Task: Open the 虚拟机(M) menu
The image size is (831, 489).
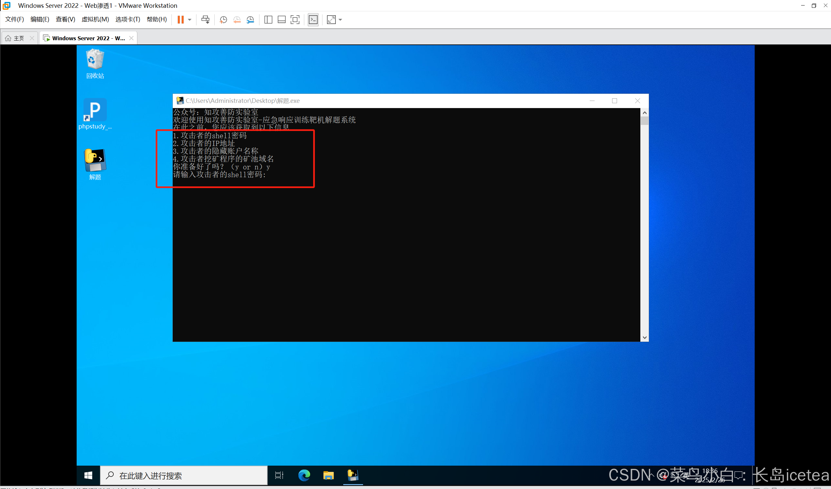Action: (x=95, y=19)
